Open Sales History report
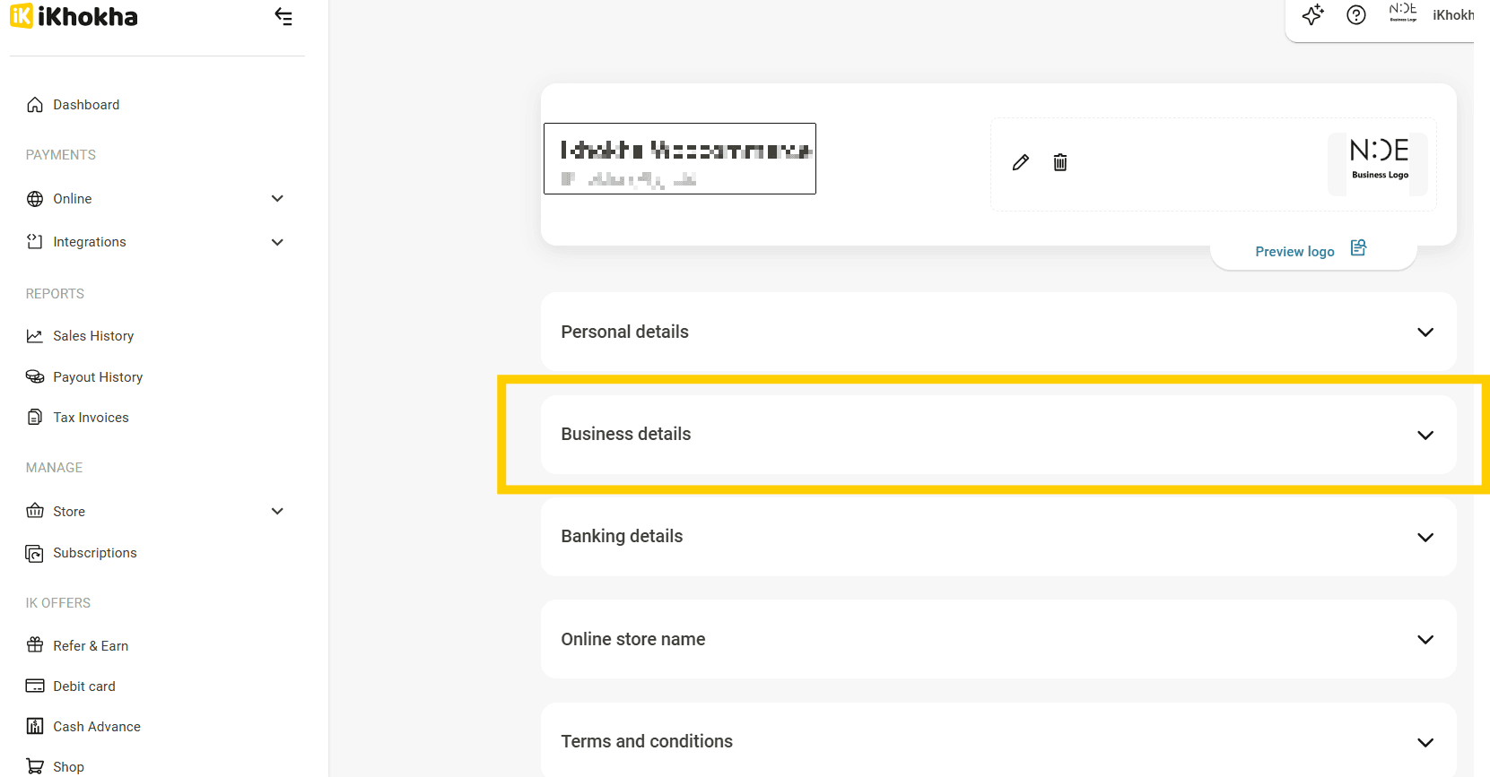The image size is (1490, 777). coord(93,336)
